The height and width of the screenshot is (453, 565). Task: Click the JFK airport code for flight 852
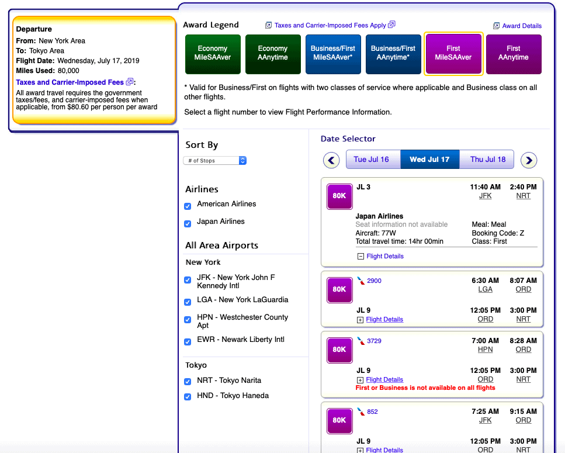[485, 420]
